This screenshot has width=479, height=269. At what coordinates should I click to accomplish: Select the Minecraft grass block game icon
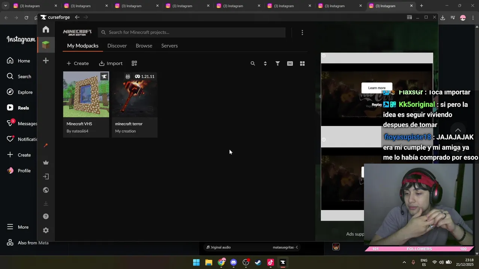pyautogui.click(x=46, y=45)
